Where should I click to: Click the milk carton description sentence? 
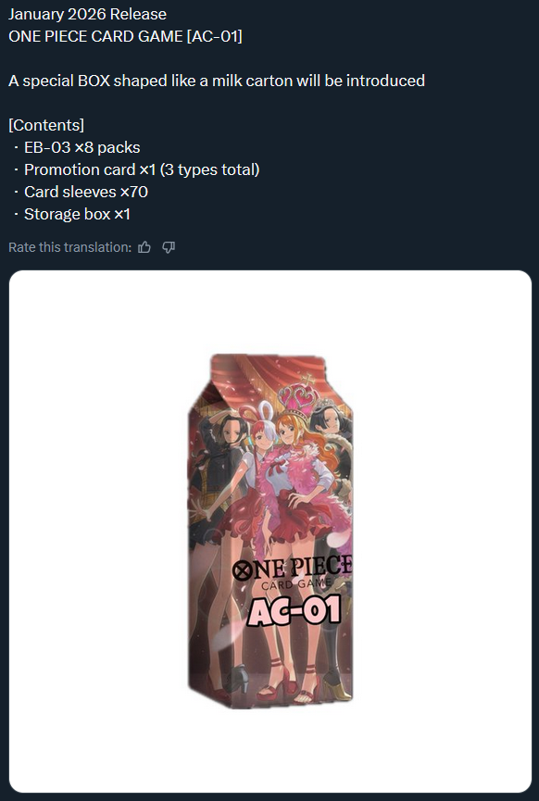(x=217, y=81)
